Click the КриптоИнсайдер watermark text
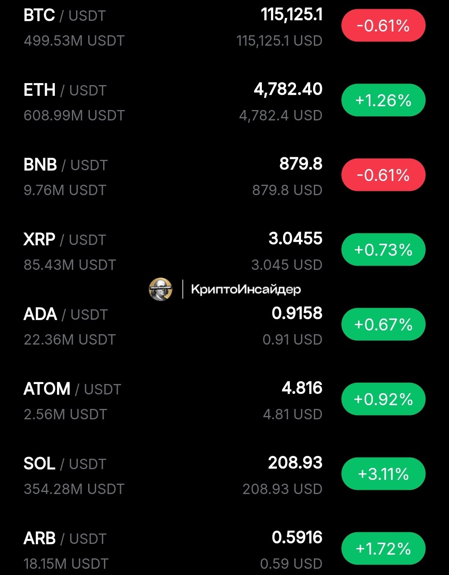 [x=246, y=289]
